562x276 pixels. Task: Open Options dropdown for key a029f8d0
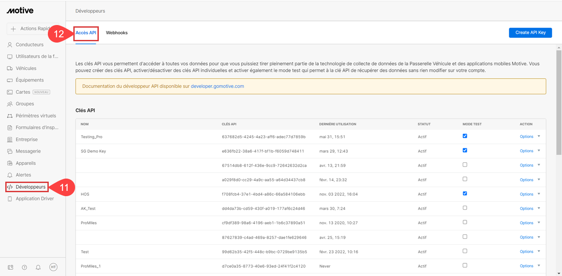point(530,180)
